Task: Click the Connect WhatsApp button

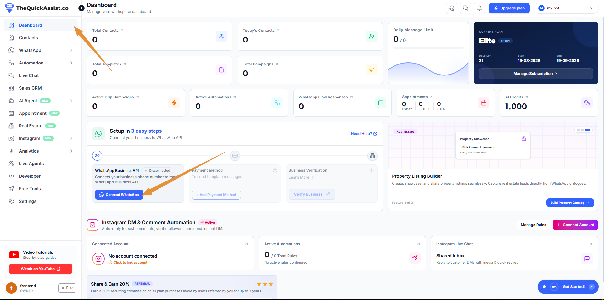Action: click(119, 195)
